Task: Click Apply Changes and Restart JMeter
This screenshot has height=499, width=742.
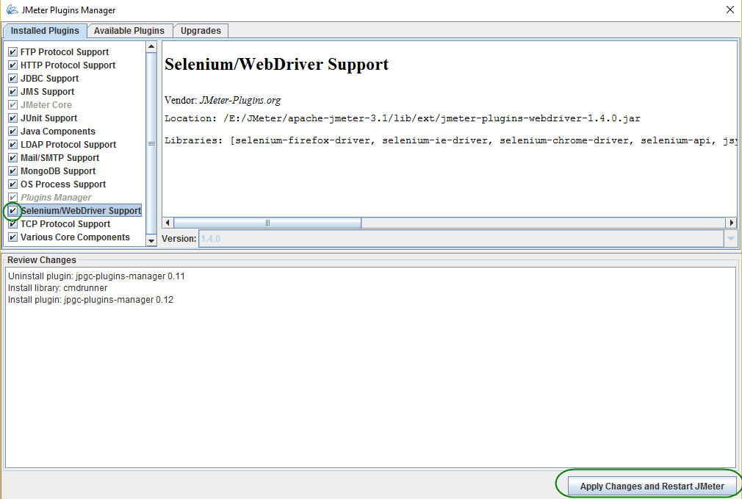Action: click(651, 486)
